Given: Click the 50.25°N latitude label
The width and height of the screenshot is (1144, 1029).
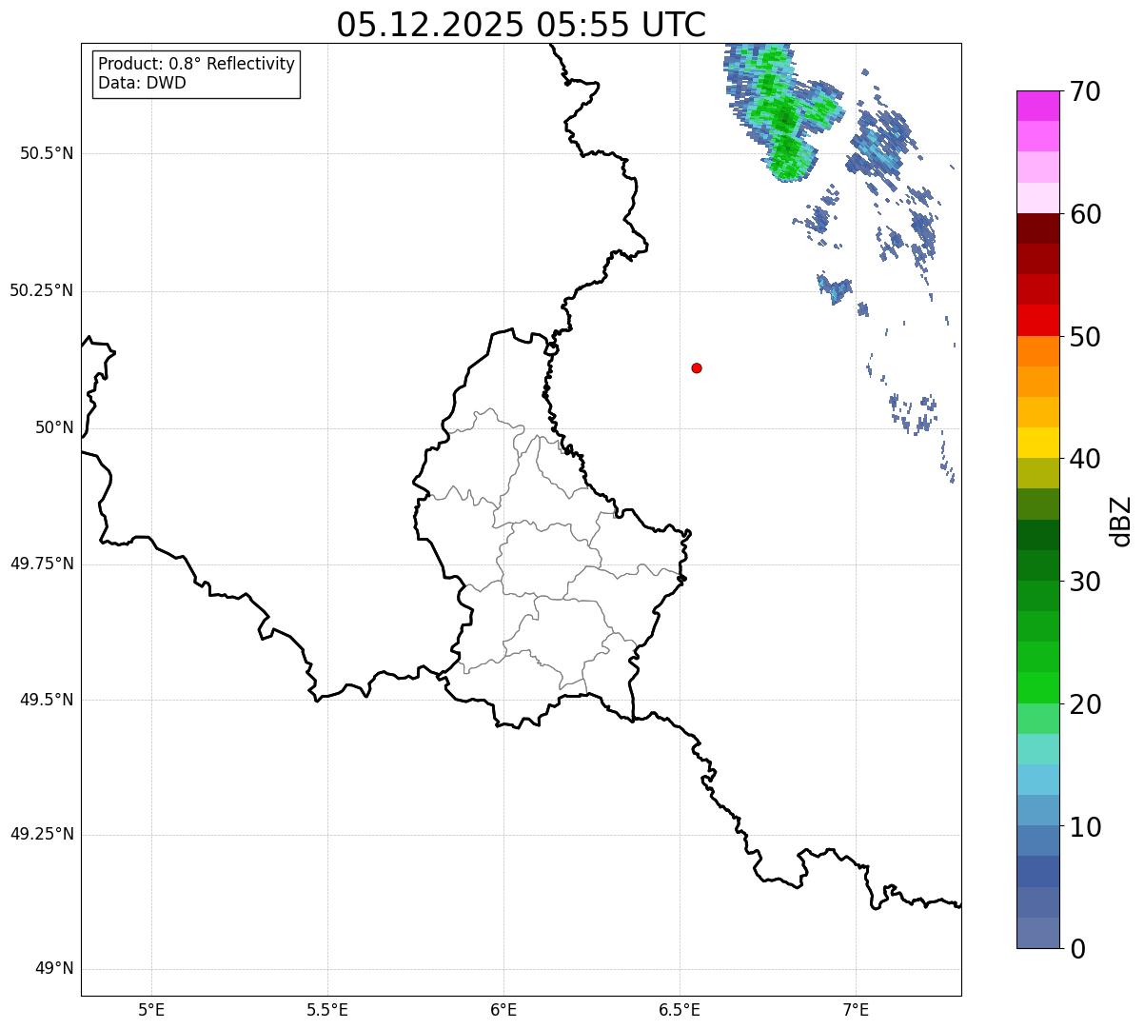Looking at the screenshot, I should (42, 290).
